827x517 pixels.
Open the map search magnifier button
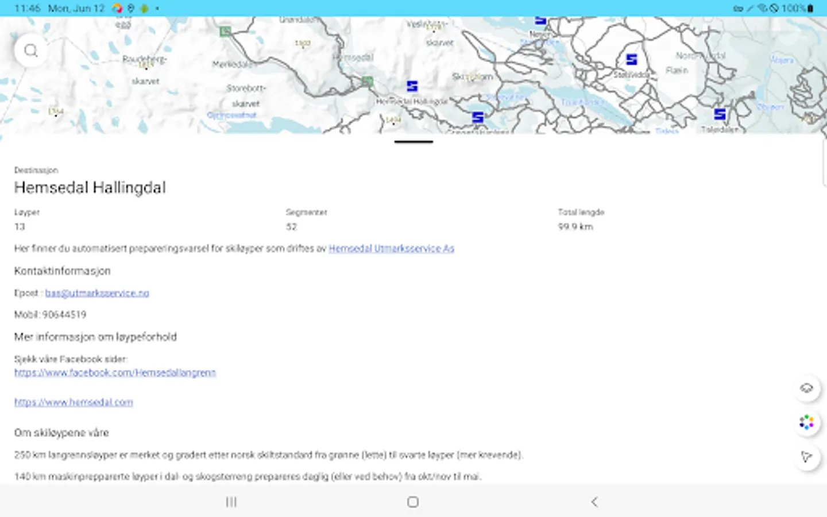[31, 51]
